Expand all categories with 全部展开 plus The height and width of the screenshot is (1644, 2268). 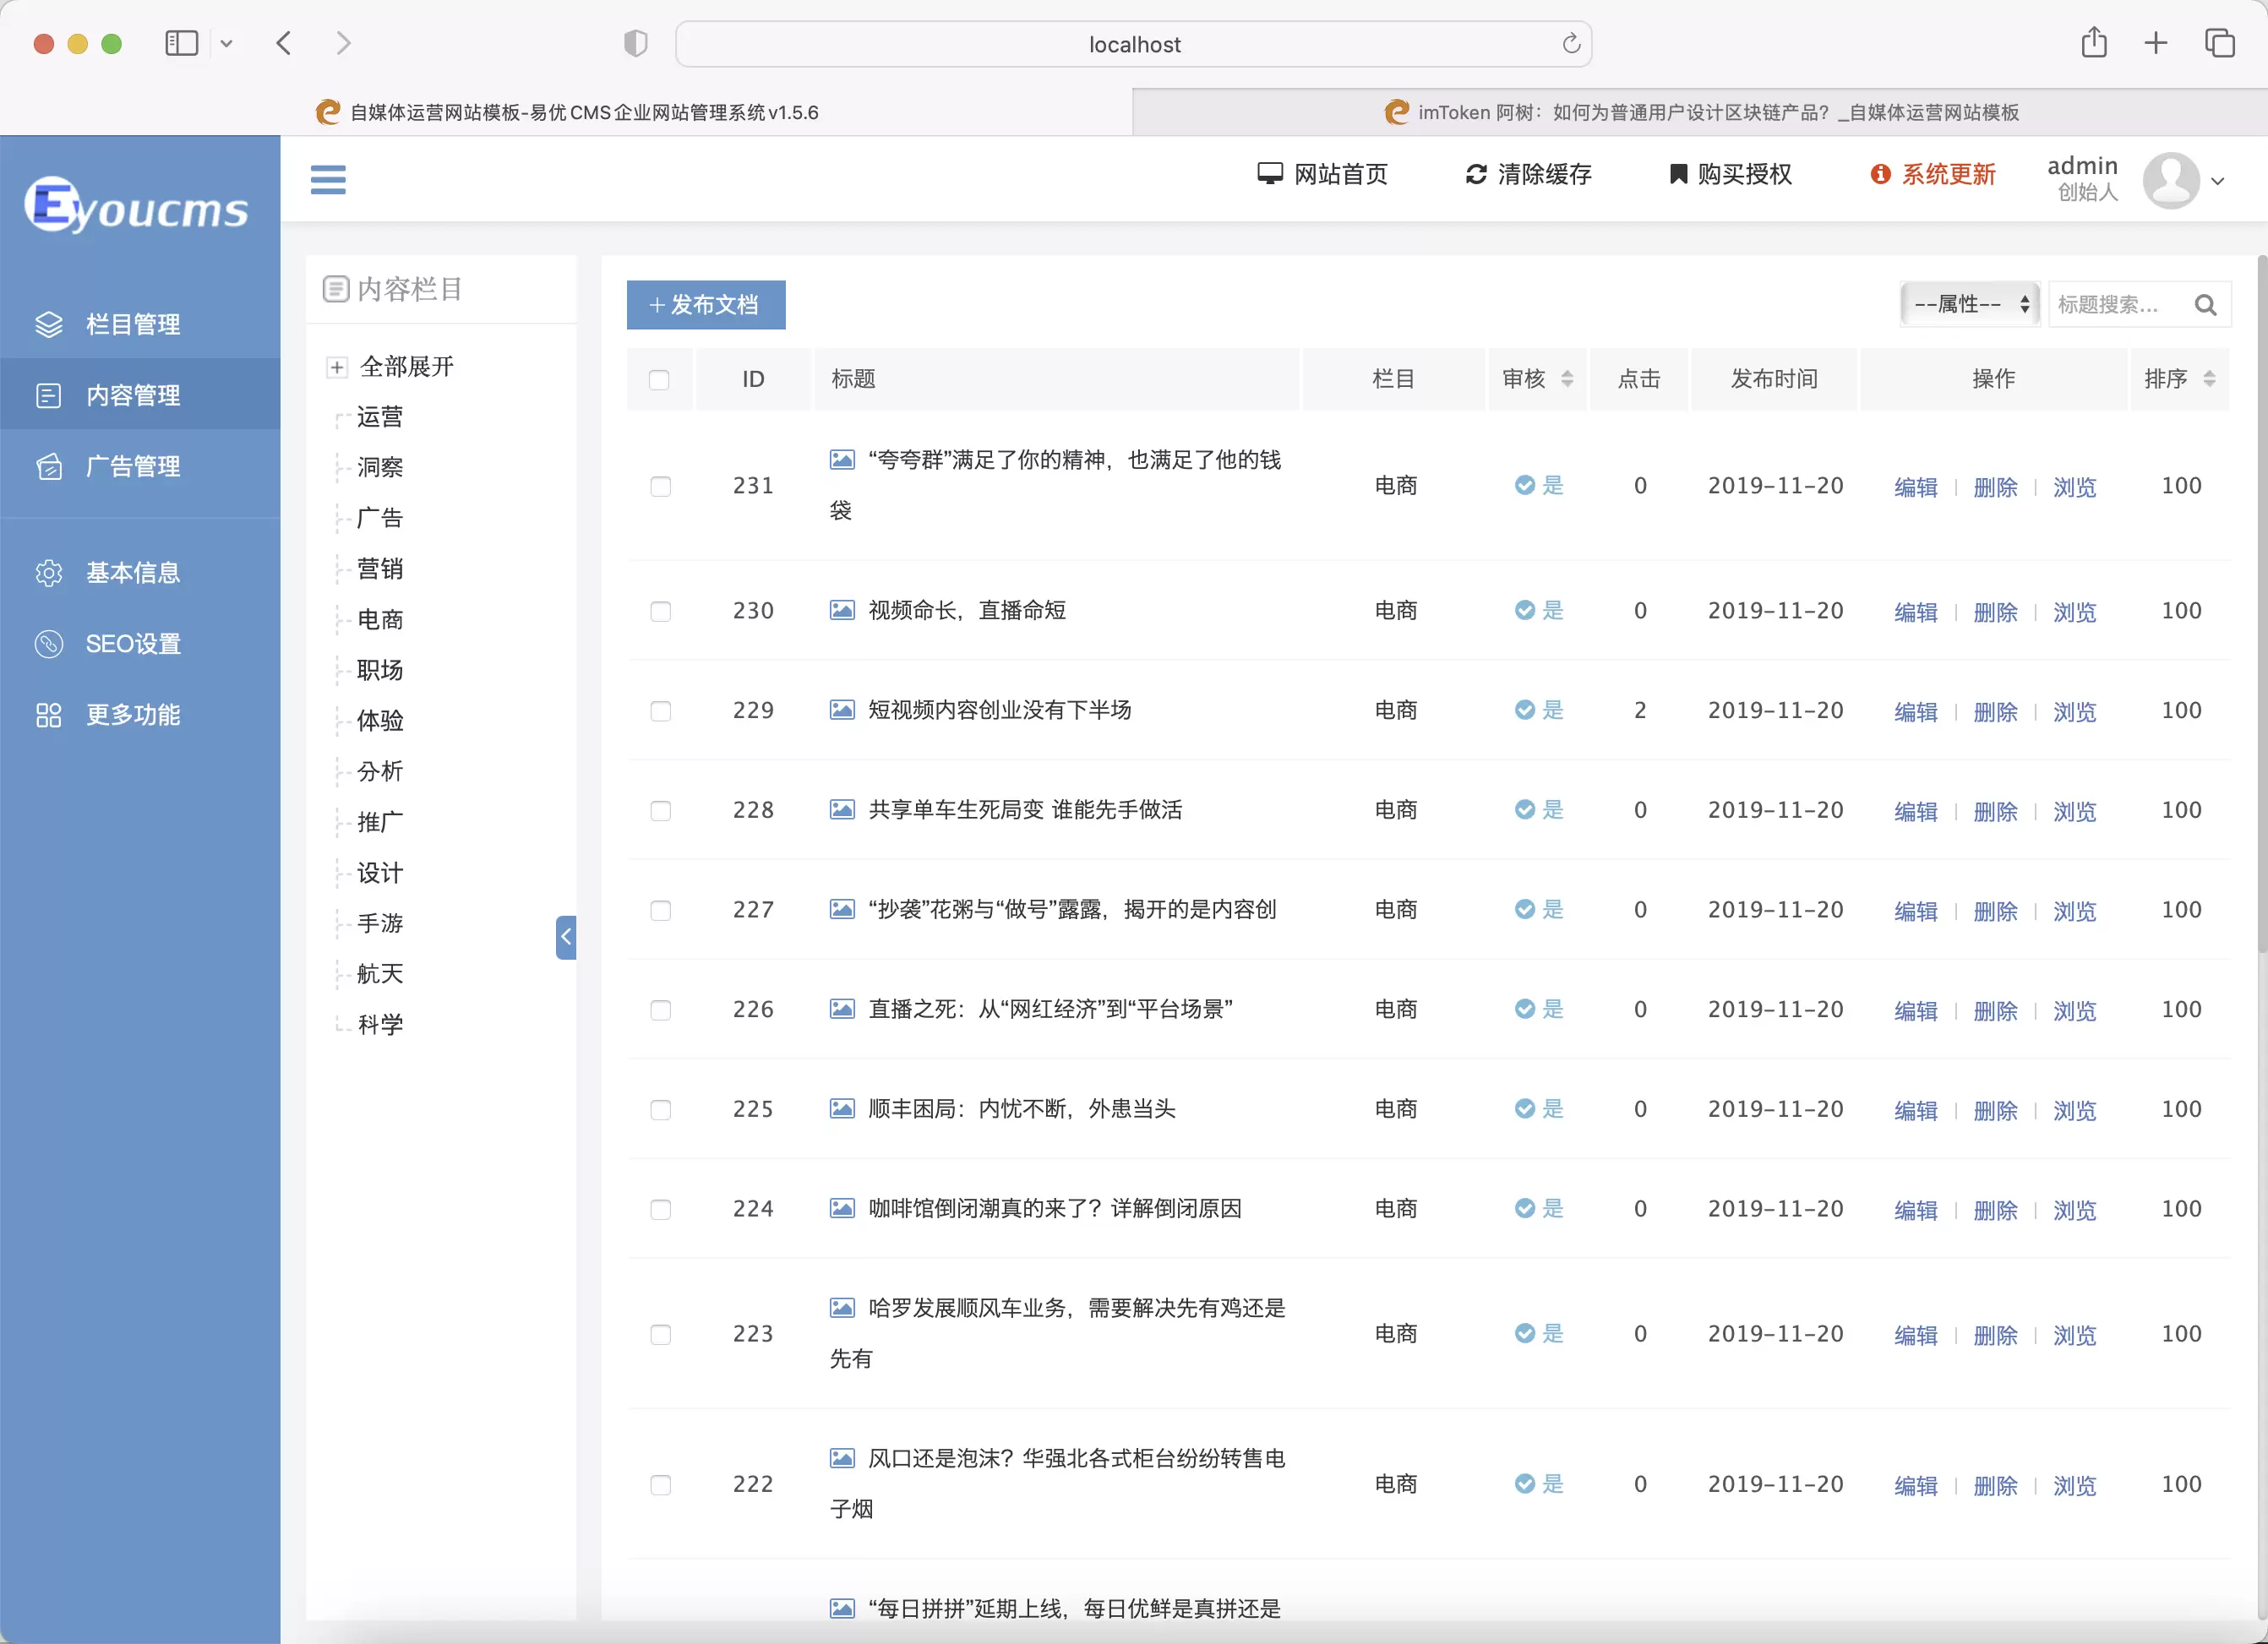[337, 367]
